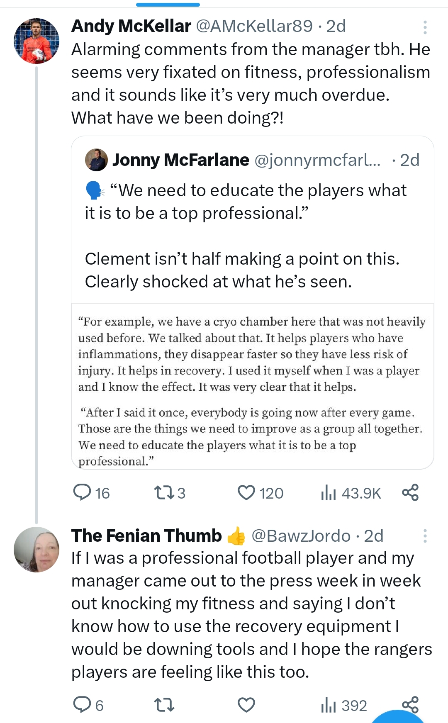Image resolution: width=448 pixels, height=723 pixels.
Task: Open Jonny McFarlane's small avatar
Action: coord(96,160)
